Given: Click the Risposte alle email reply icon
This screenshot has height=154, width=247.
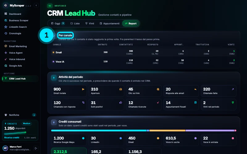Looking at the screenshot, I should tap(195, 89).
